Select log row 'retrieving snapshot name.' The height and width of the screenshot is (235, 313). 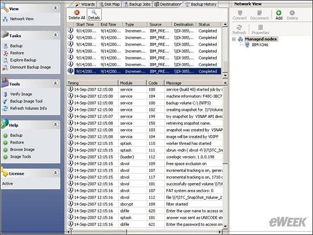[145, 123]
